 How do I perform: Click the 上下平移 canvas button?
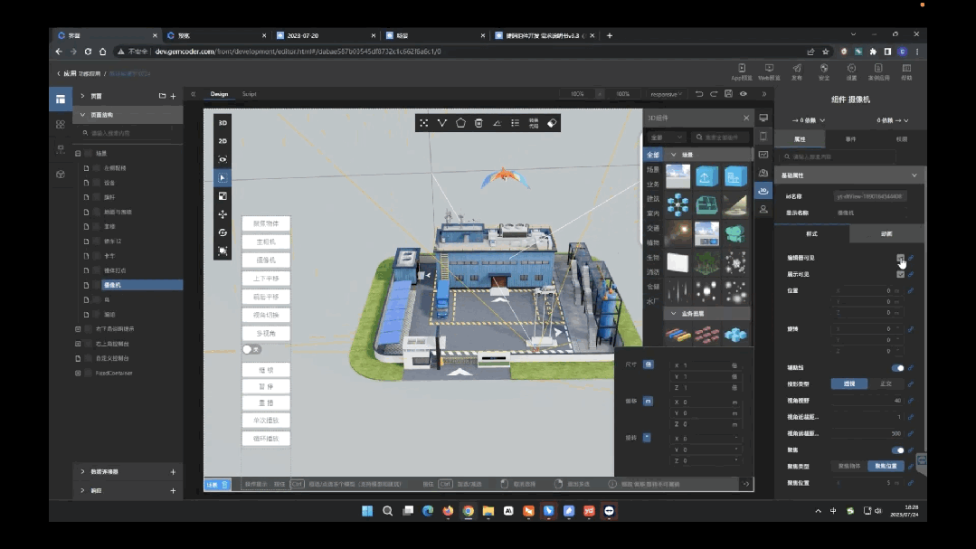[266, 279]
